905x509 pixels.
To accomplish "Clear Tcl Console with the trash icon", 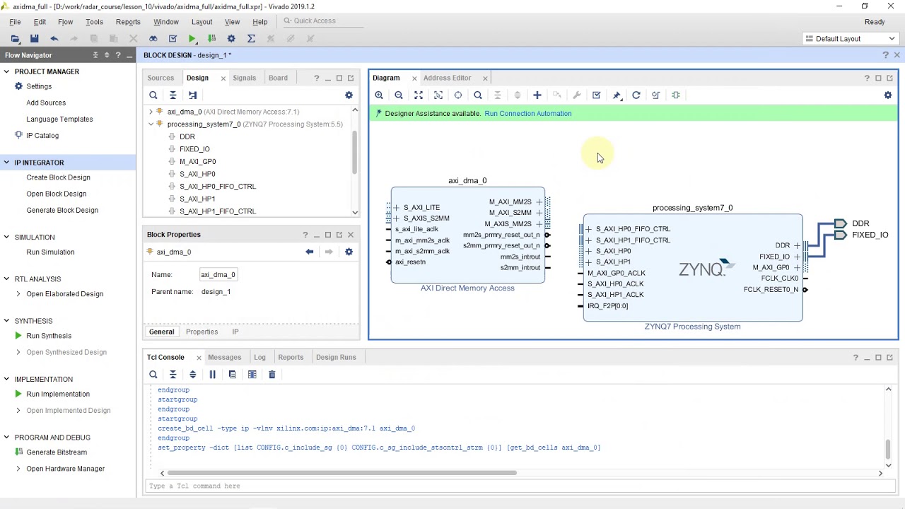I will click(x=271, y=375).
